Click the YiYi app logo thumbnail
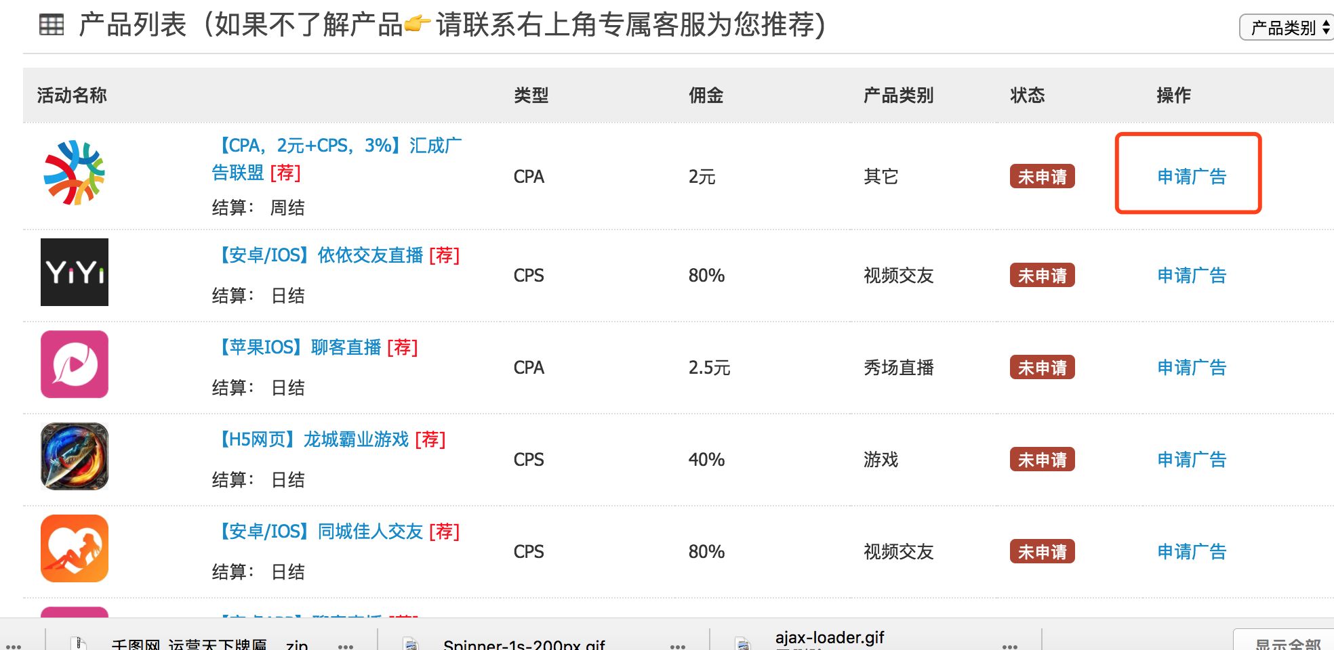 (75, 272)
